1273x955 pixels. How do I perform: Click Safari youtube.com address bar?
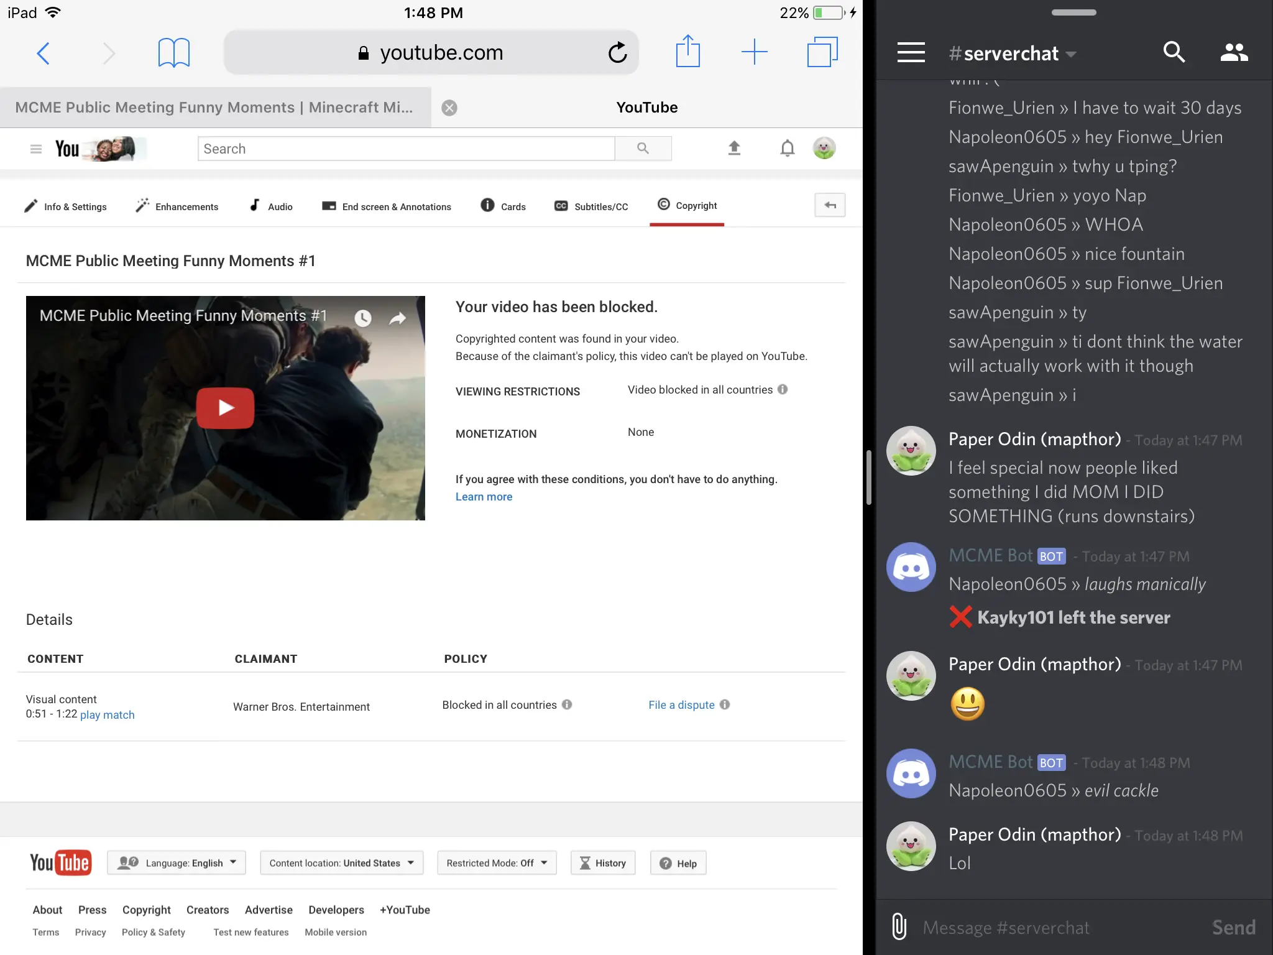pos(431,53)
